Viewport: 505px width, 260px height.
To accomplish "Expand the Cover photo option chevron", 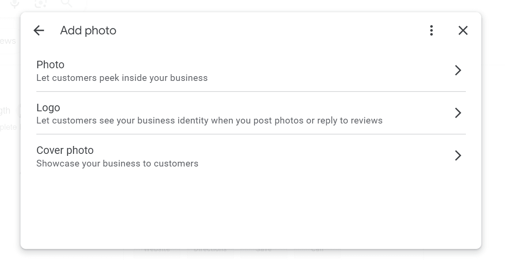I will pos(458,155).
